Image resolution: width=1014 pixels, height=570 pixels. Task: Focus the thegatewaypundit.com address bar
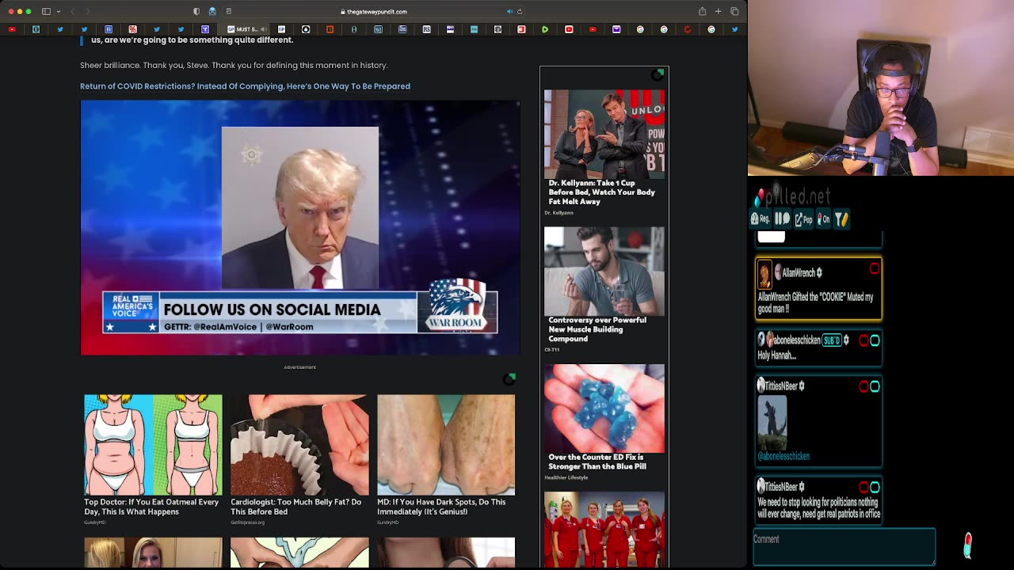point(373,12)
